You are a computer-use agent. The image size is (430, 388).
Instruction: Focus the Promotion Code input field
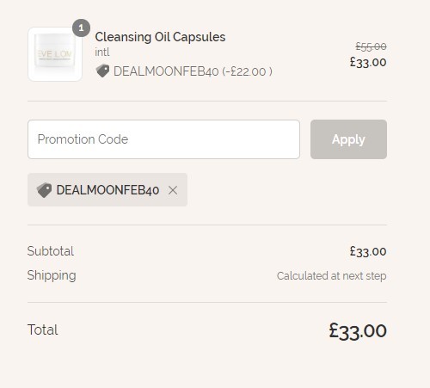(x=163, y=139)
